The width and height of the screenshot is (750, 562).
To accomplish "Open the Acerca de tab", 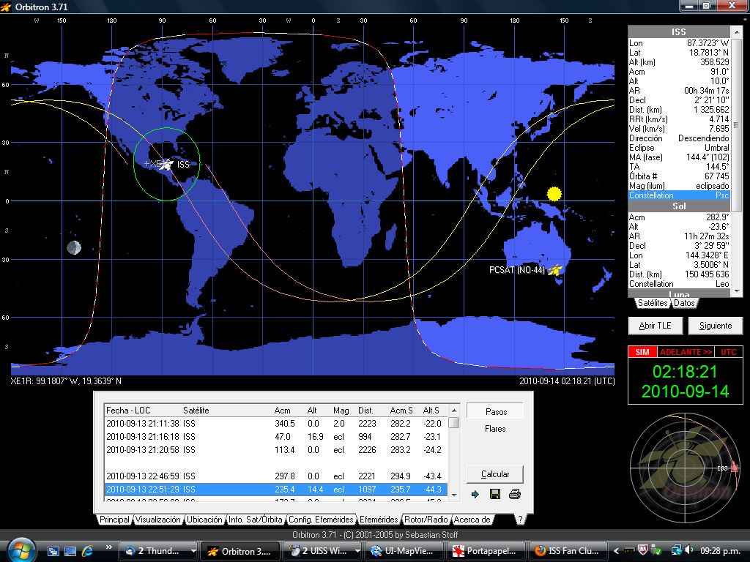I will click(x=472, y=520).
